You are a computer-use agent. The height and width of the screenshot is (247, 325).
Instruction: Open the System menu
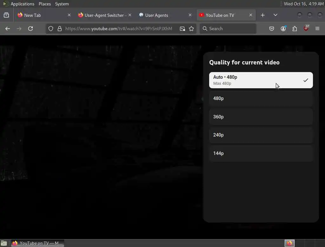click(x=62, y=4)
